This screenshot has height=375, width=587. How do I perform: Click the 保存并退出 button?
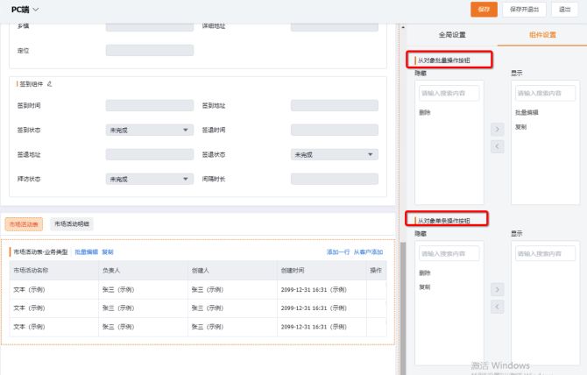(524, 9)
